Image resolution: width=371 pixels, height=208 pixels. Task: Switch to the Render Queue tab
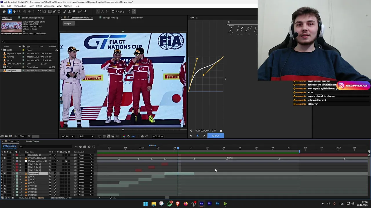tap(32, 142)
